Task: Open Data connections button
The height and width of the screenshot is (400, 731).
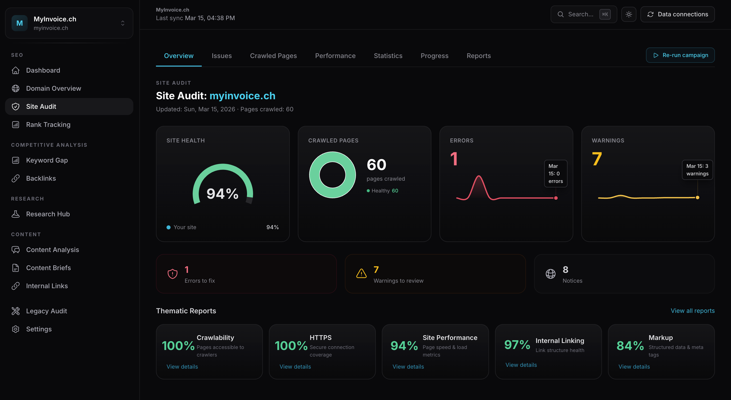Action: tap(677, 14)
